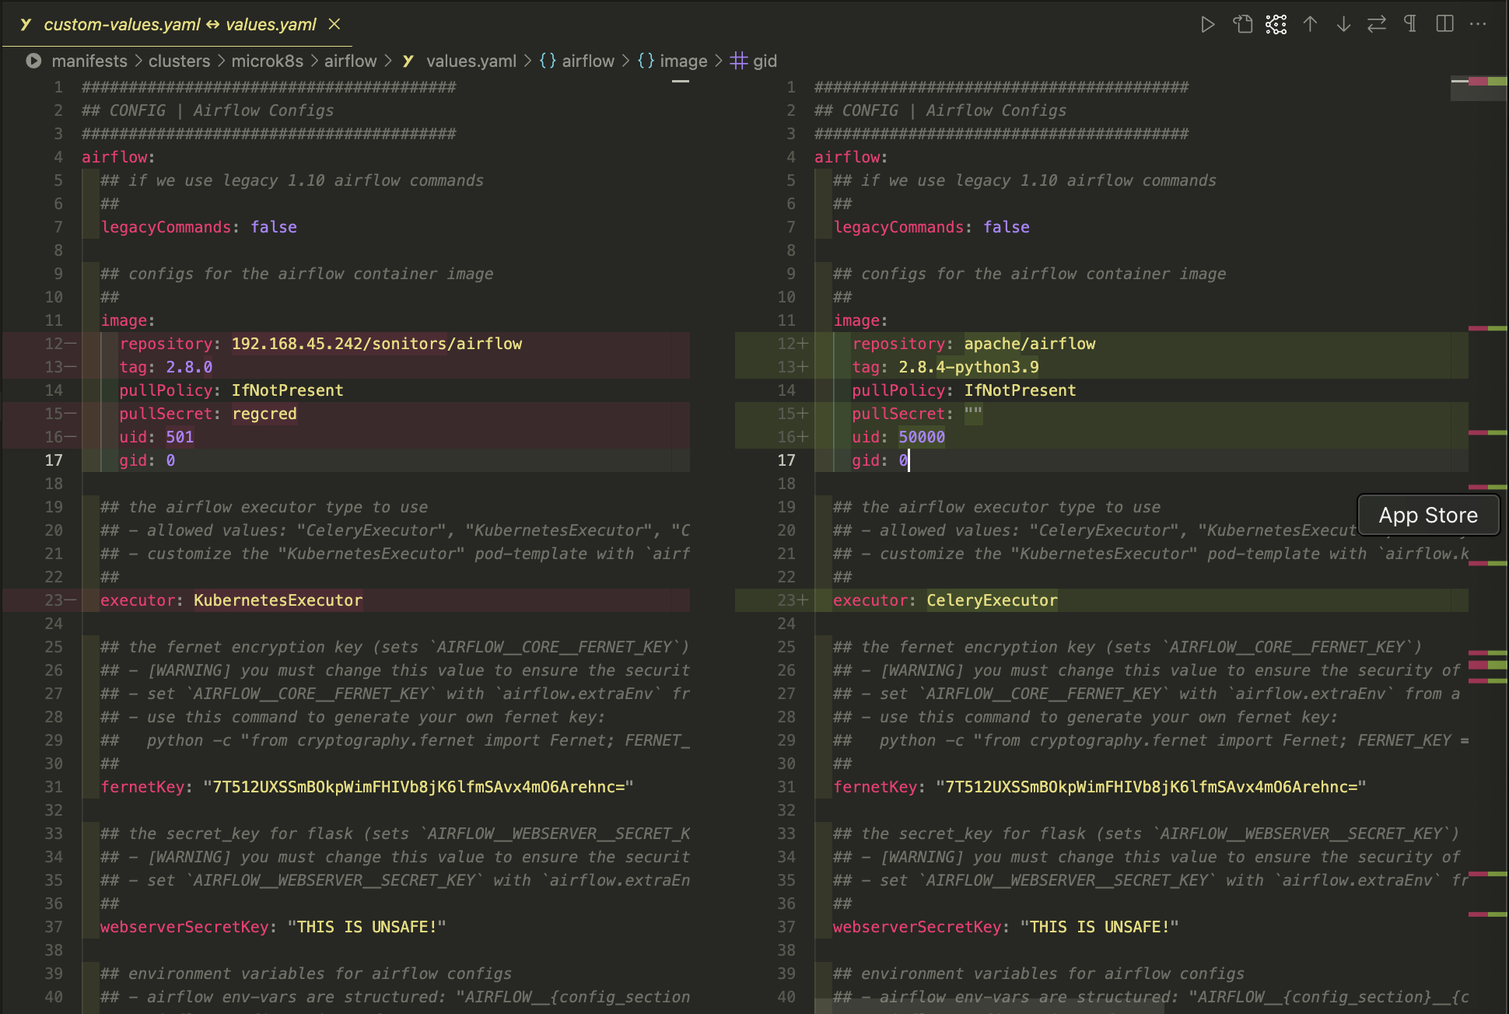Expand the microk8s breadcrumb folder
Viewport: 1509px width, 1014px height.
[267, 61]
